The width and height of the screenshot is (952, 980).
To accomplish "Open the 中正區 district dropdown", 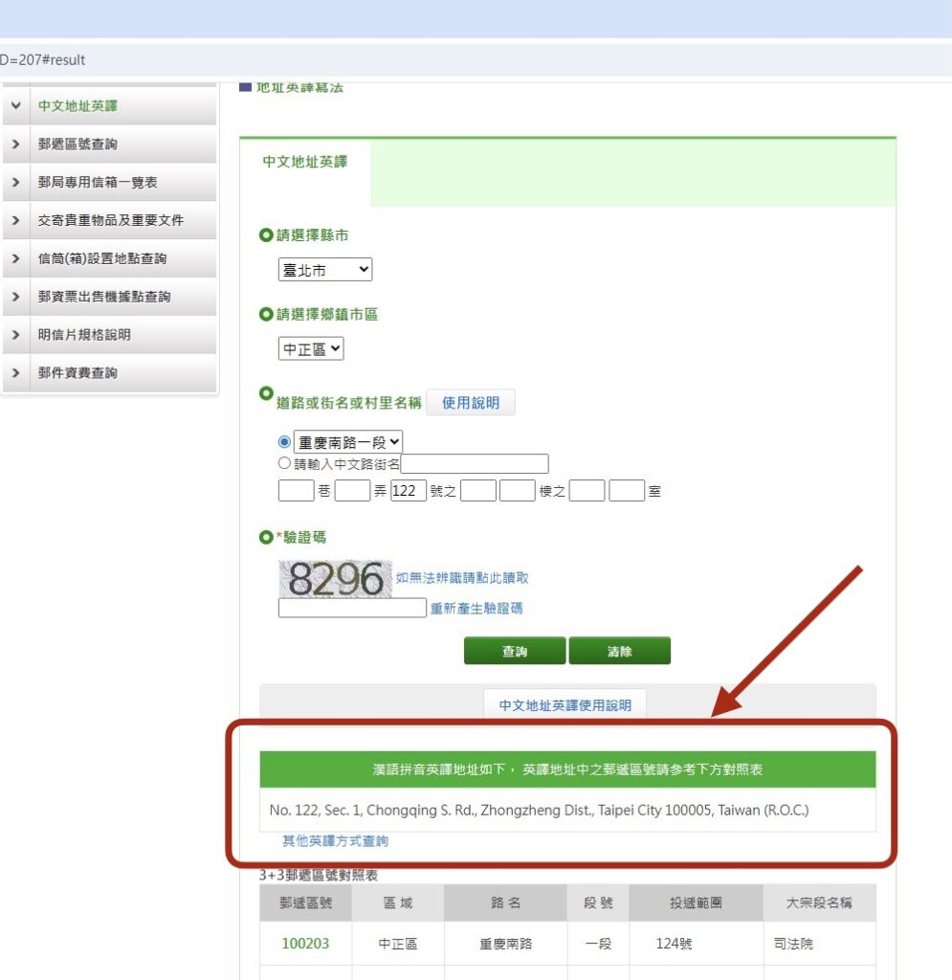I will 311,349.
